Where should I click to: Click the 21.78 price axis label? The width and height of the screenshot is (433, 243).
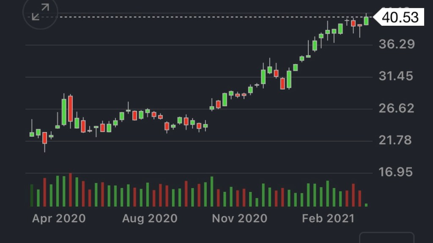(396, 140)
